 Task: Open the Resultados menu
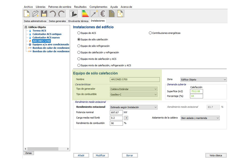click(x=80, y=7)
